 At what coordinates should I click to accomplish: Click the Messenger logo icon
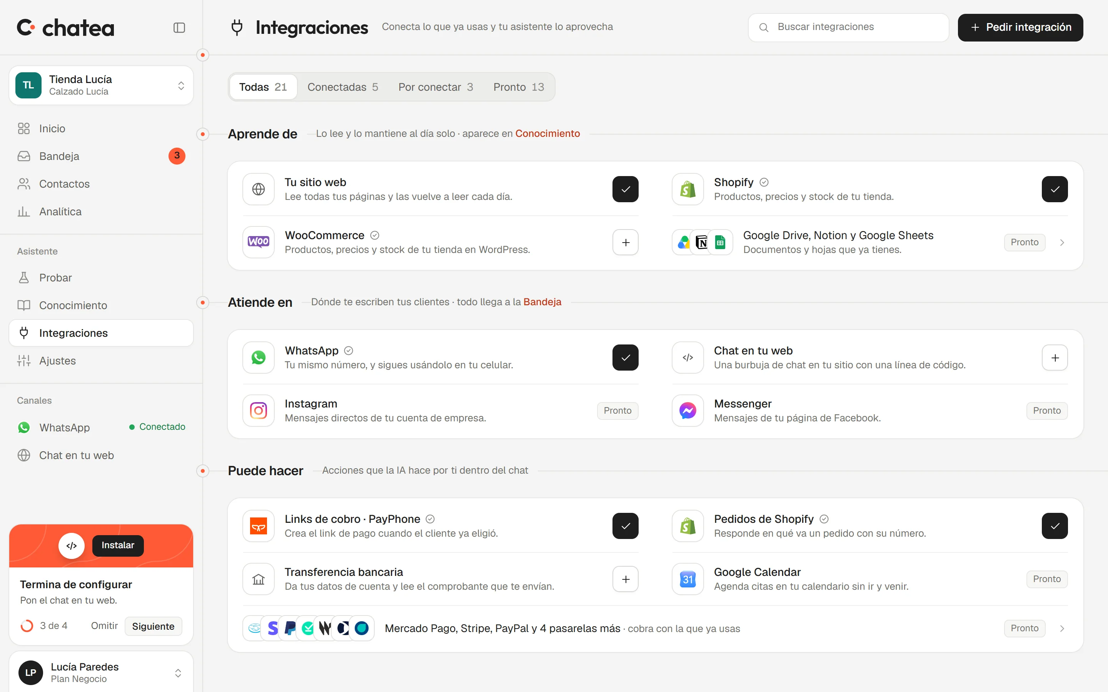(x=688, y=411)
